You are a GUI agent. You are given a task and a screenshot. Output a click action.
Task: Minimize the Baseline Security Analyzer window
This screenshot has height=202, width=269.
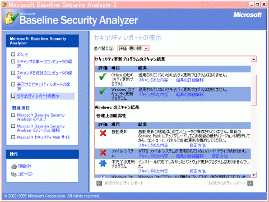[x=252, y=4]
